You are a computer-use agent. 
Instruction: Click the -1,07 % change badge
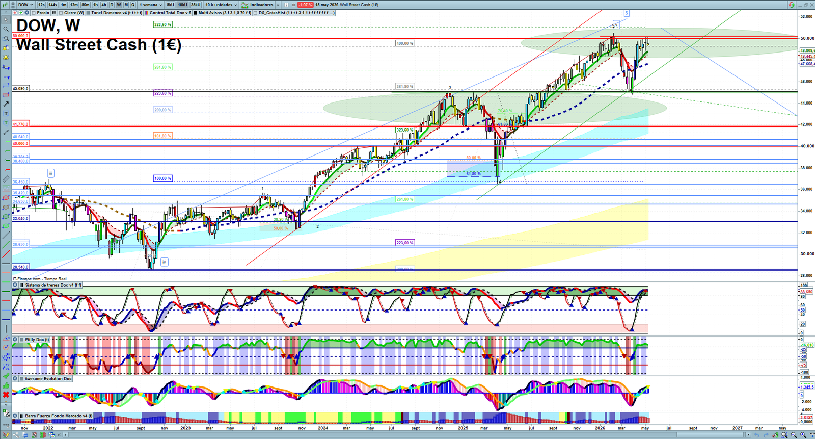[x=305, y=5]
